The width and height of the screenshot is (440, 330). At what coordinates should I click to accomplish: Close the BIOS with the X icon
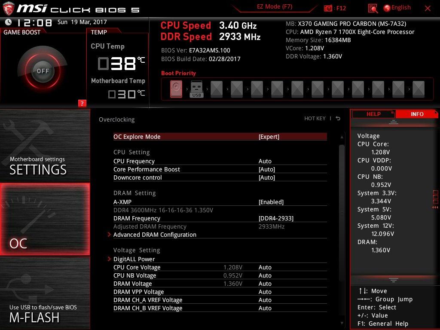click(x=428, y=9)
